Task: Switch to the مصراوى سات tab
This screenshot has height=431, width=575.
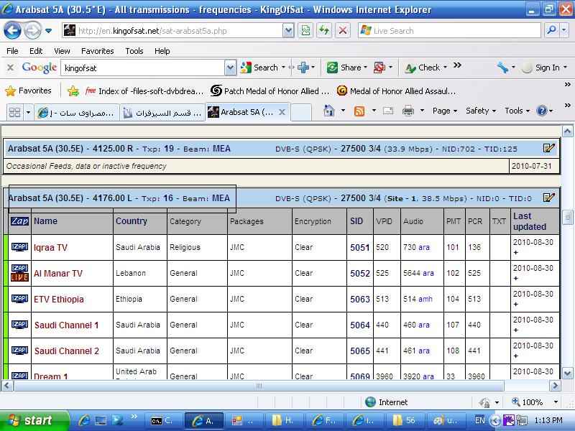Action: click(x=77, y=113)
